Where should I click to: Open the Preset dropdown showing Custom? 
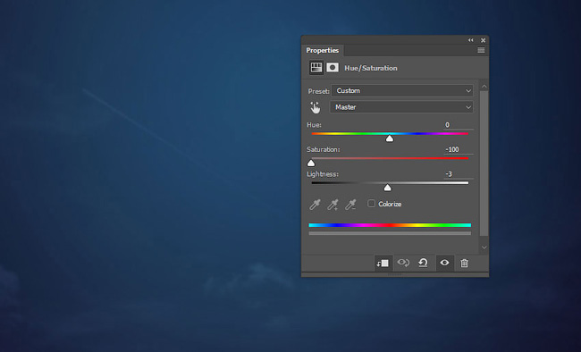tap(402, 91)
